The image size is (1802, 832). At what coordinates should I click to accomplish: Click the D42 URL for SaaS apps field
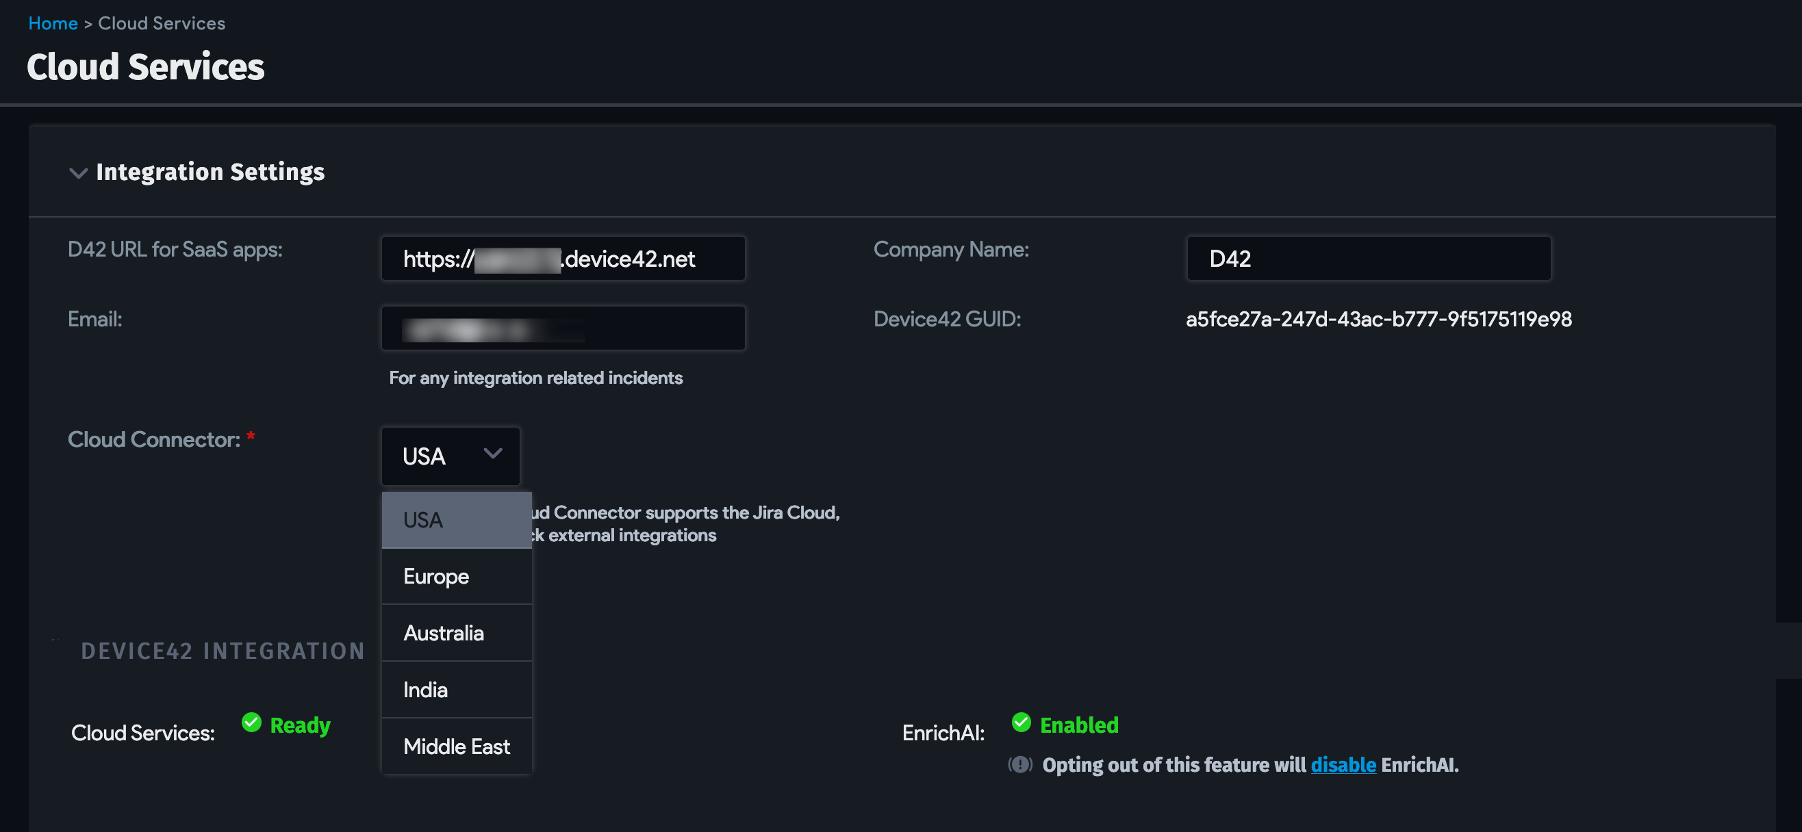[562, 258]
